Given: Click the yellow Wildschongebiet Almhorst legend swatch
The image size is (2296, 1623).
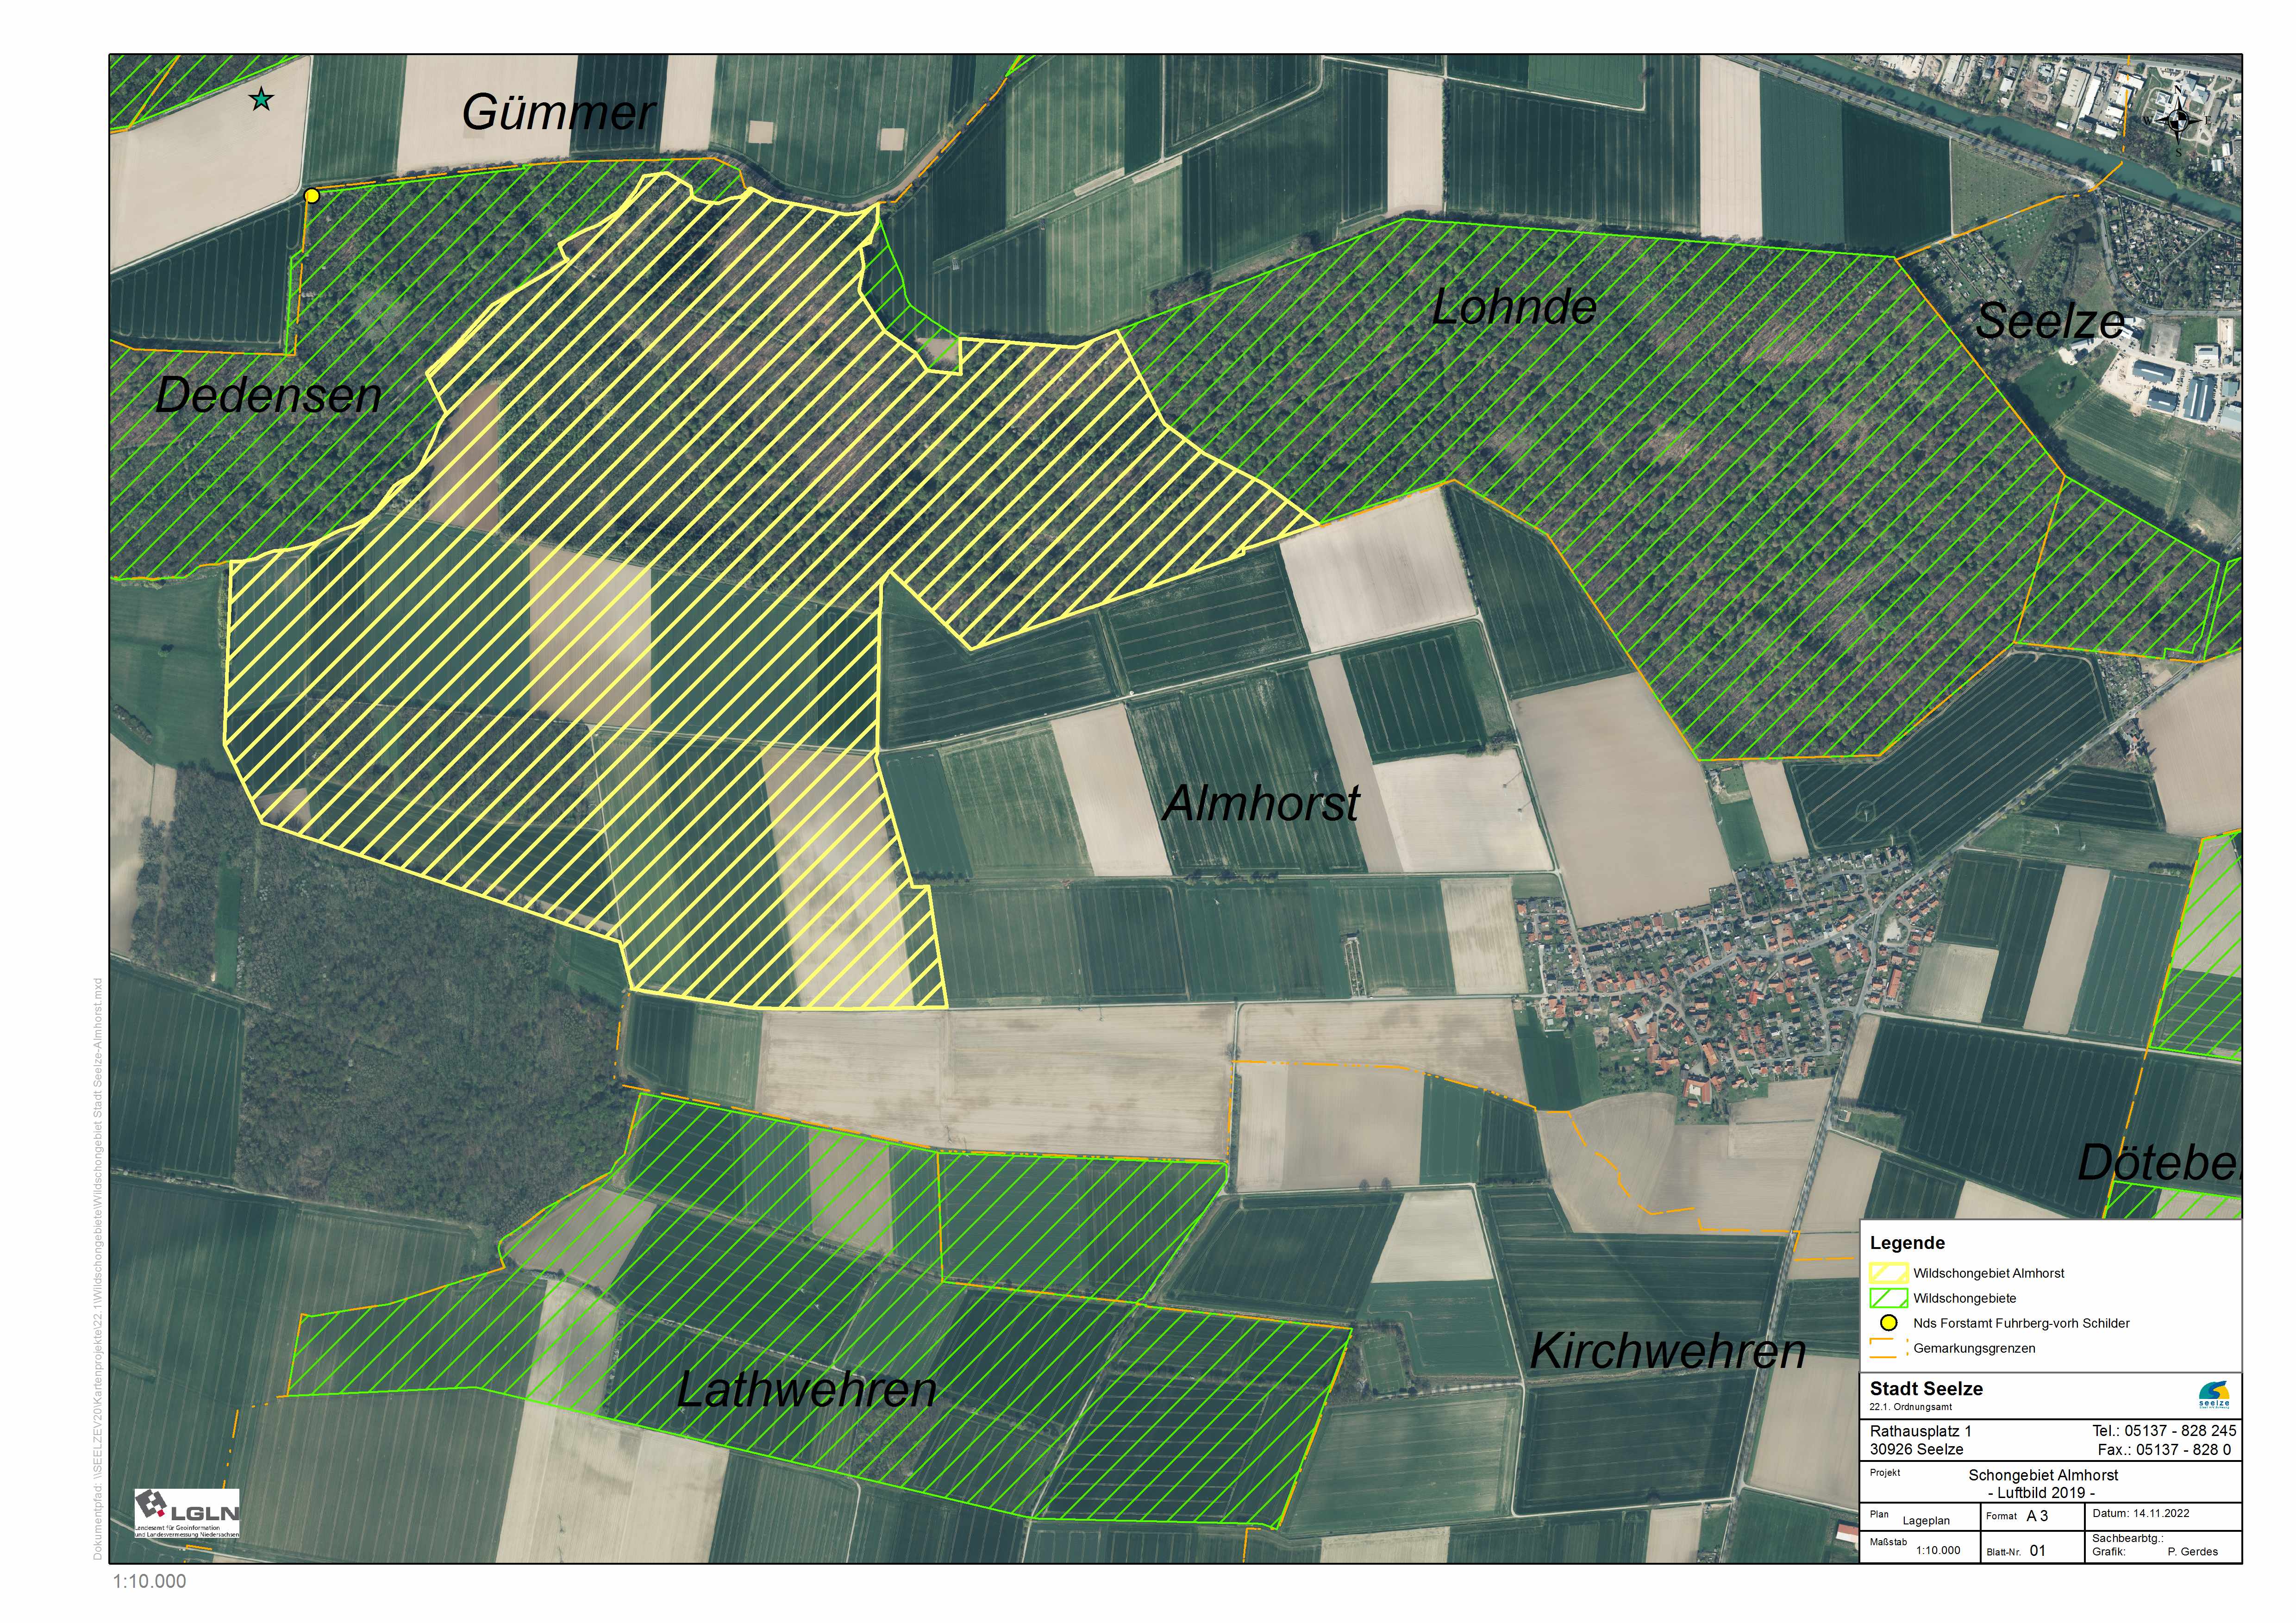Looking at the screenshot, I should [1888, 1273].
